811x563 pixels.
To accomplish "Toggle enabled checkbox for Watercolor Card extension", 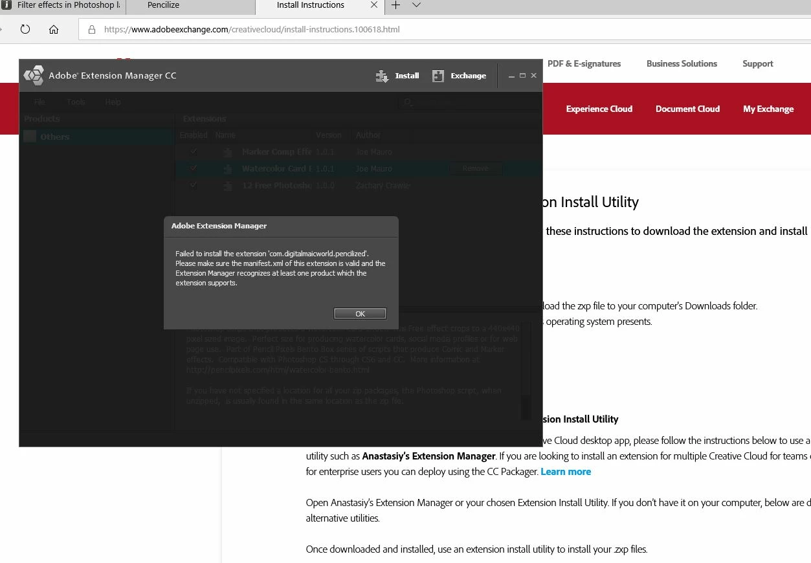I will coord(193,168).
